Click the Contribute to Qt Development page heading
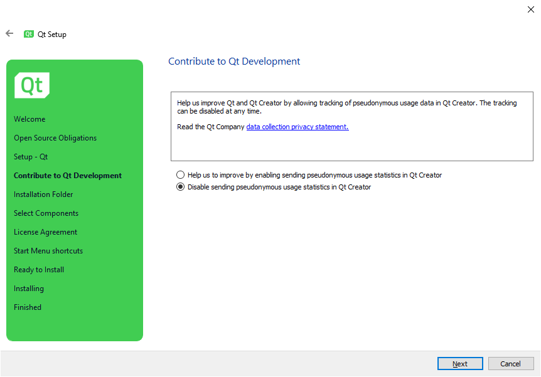This screenshot has width=541, height=377. point(234,61)
